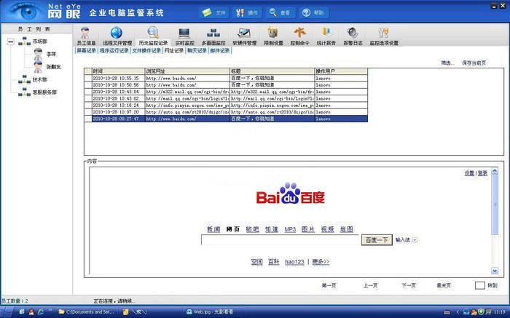Open 软硬件管理 toolbar icon
This screenshot has height=318, width=510.
pos(244,36)
